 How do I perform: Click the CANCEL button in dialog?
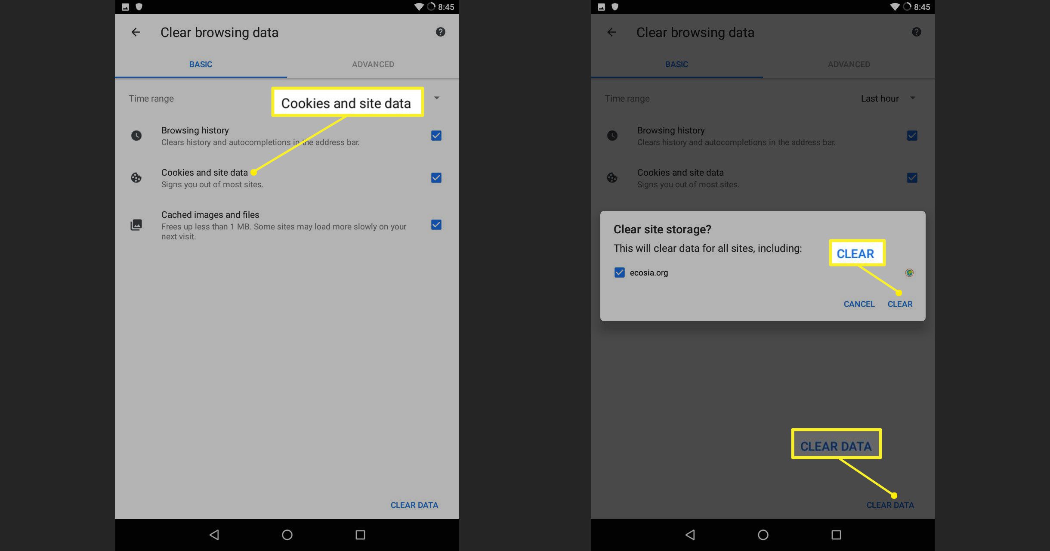pos(859,303)
